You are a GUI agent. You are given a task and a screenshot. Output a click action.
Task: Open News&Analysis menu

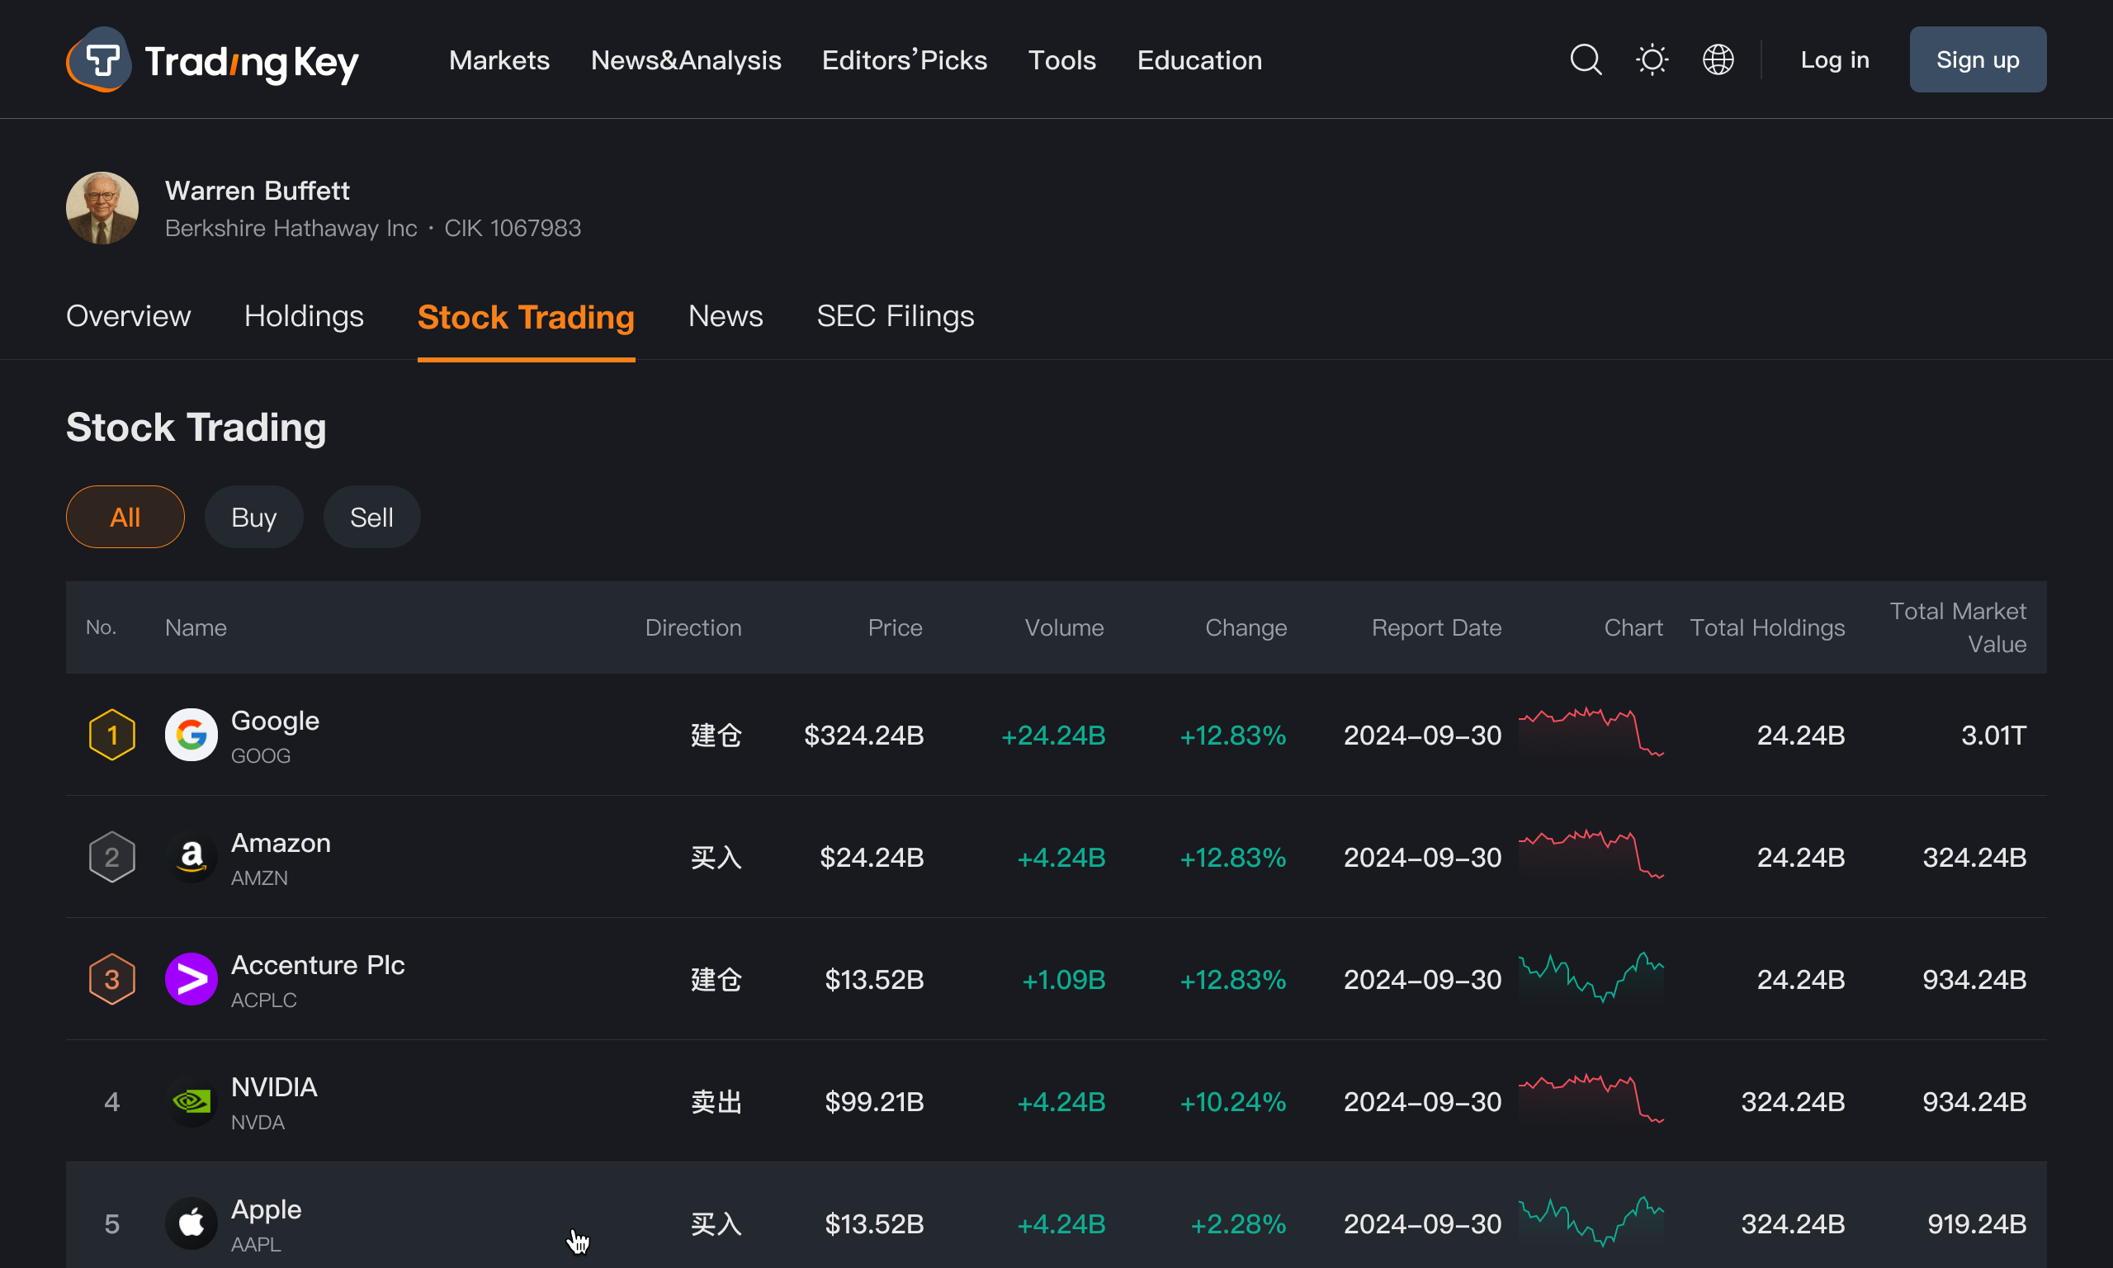pos(686,59)
